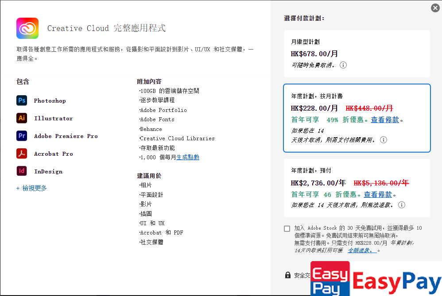Click the 包含 section heading

tap(23, 82)
